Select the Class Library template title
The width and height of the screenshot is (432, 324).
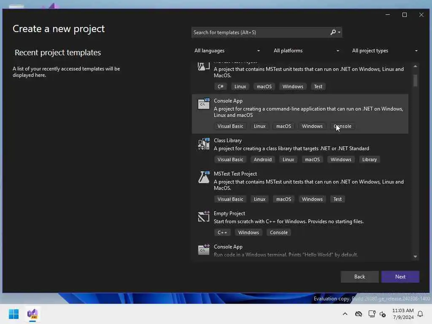tap(228, 140)
